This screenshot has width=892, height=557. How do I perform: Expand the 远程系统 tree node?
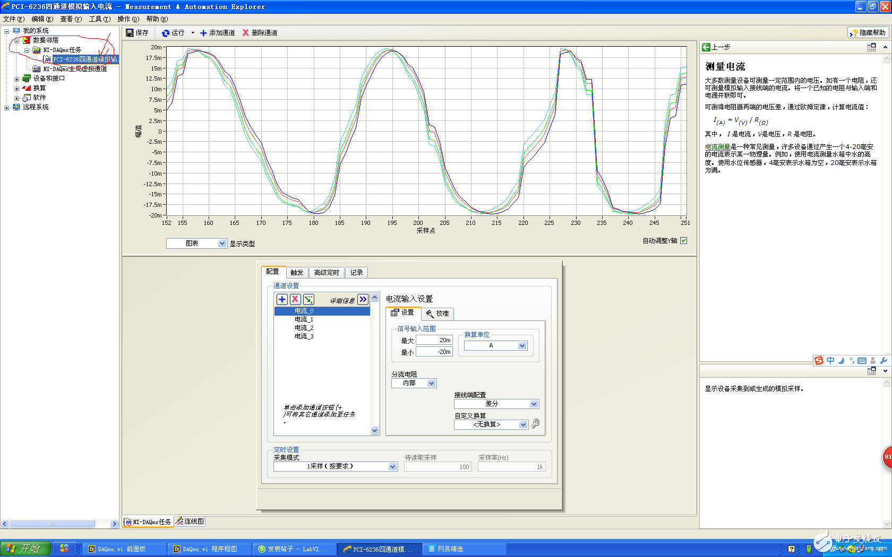(x=6, y=107)
